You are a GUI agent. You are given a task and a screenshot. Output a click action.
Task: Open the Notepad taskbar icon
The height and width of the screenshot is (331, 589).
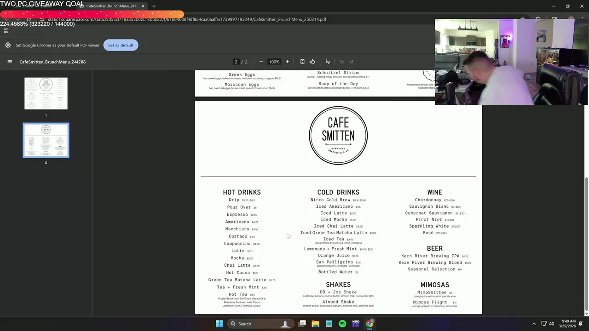coord(329,324)
